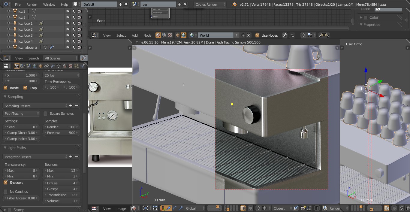Open the Render properties camera tab
410x212 pixels.
(17, 66)
